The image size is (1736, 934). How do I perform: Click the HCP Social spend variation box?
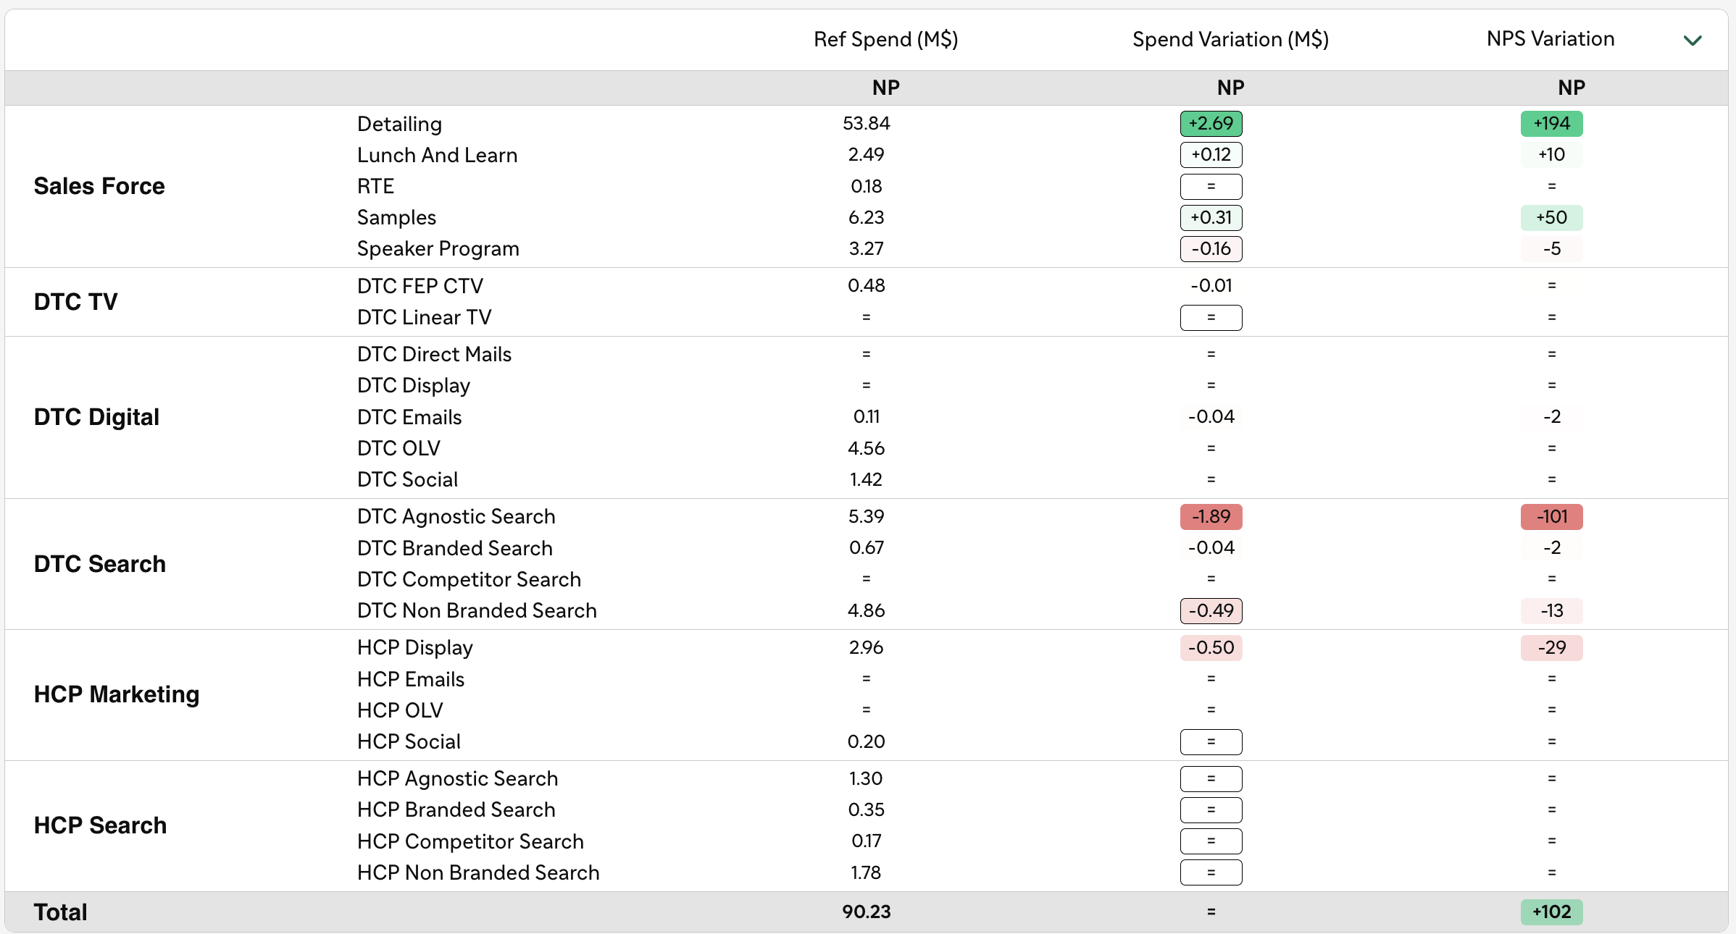pyautogui.click(x=1211, y=742)
